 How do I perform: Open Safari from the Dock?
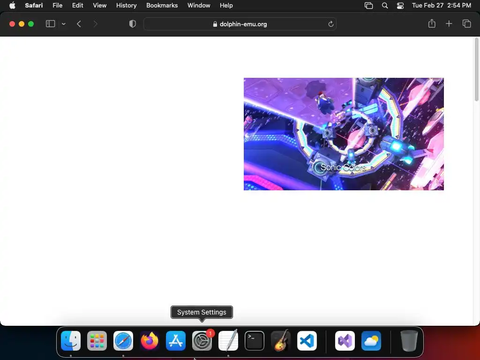click(x=123, y=341)
